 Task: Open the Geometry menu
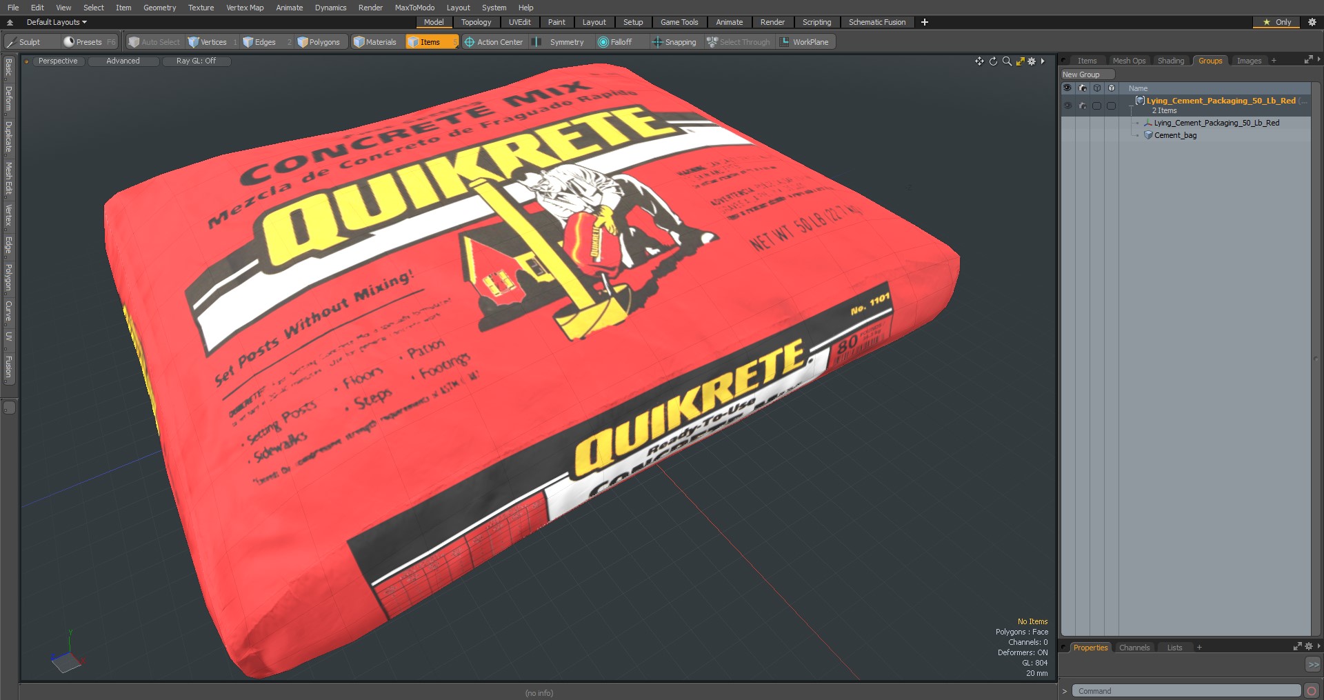pos(159,8)
